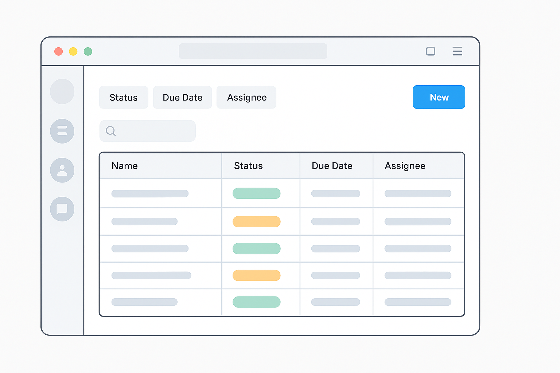560x373 pixels.
Task: Open the user profile sidebar icon
Action: (62, 170)
